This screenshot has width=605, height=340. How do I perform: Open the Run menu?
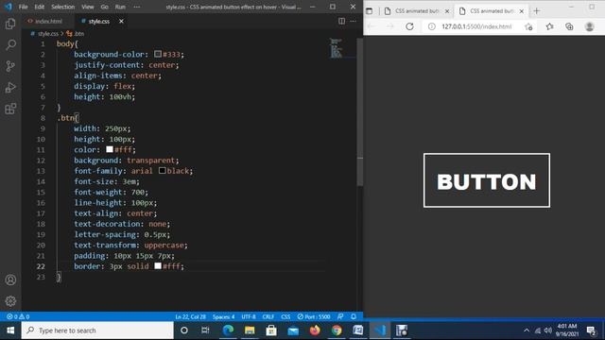click(120, 7)
